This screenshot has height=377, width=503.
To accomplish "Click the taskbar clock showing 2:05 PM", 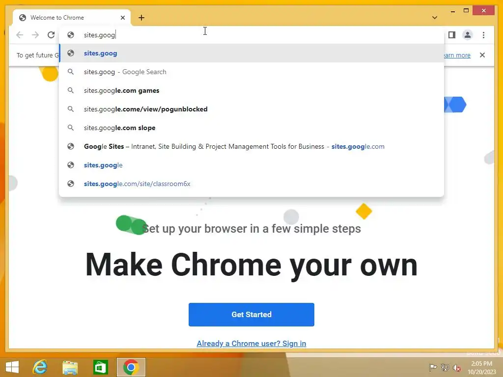I will [481, 368].
